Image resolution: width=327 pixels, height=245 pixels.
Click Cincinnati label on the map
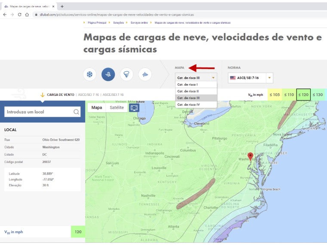172,156
